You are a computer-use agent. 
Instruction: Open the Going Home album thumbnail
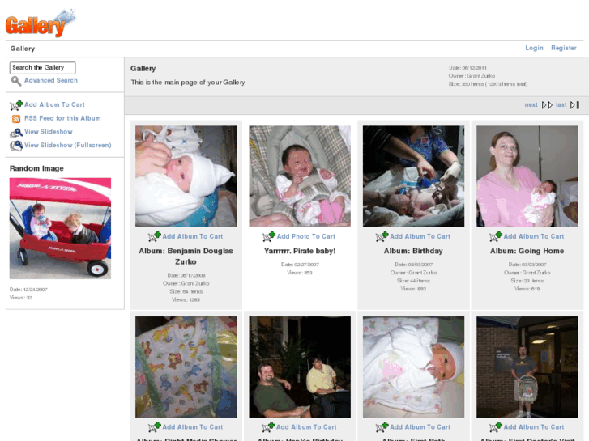[x=527, y=176]
